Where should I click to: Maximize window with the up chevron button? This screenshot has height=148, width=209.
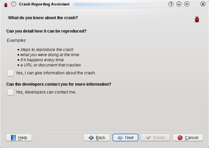point(187,4)
